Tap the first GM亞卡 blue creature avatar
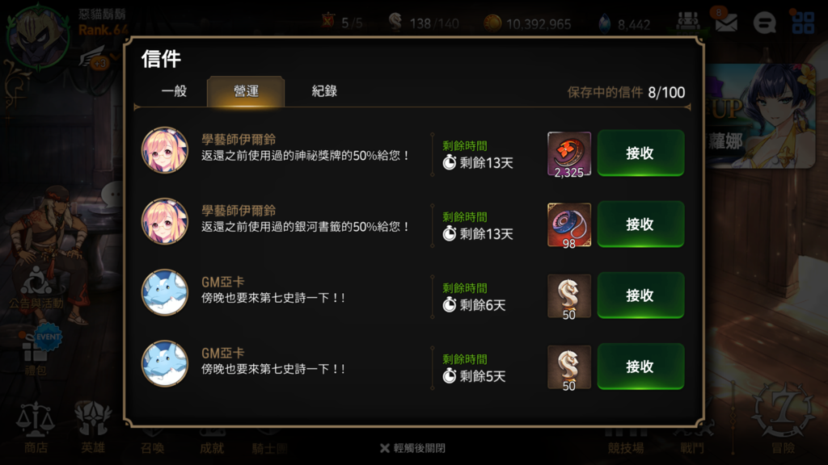 pyautogui.click(x=165, y=292)
